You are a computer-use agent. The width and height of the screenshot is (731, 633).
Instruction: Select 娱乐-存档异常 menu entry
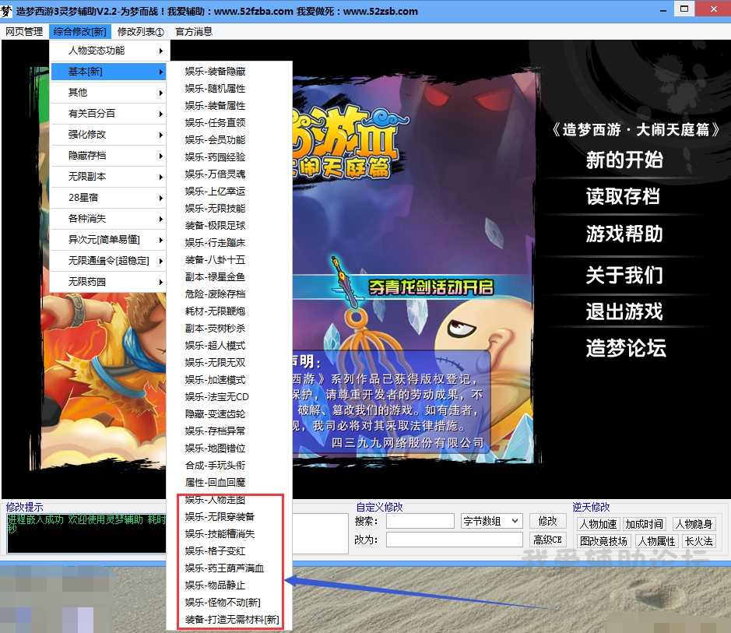click(230, 431)
